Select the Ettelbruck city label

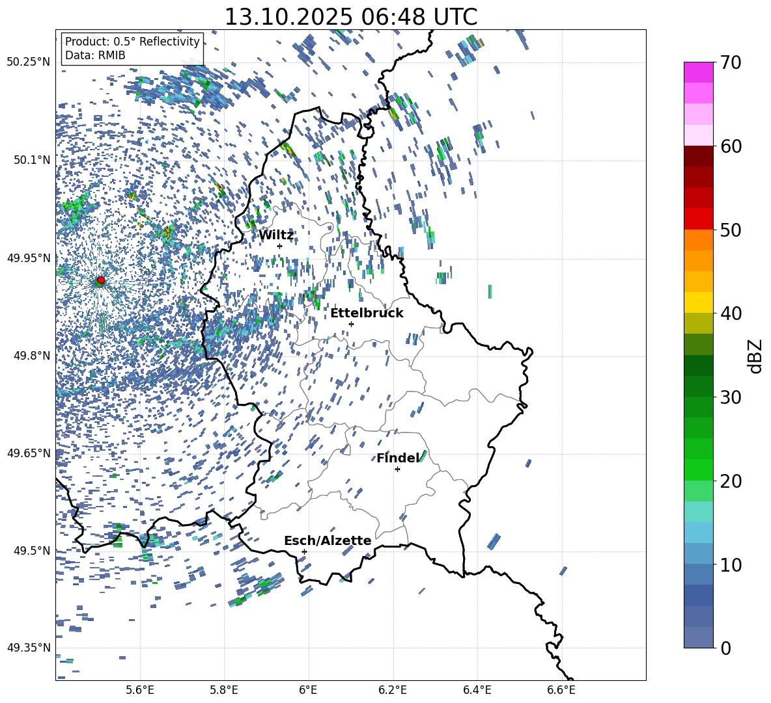click(367, 313)
